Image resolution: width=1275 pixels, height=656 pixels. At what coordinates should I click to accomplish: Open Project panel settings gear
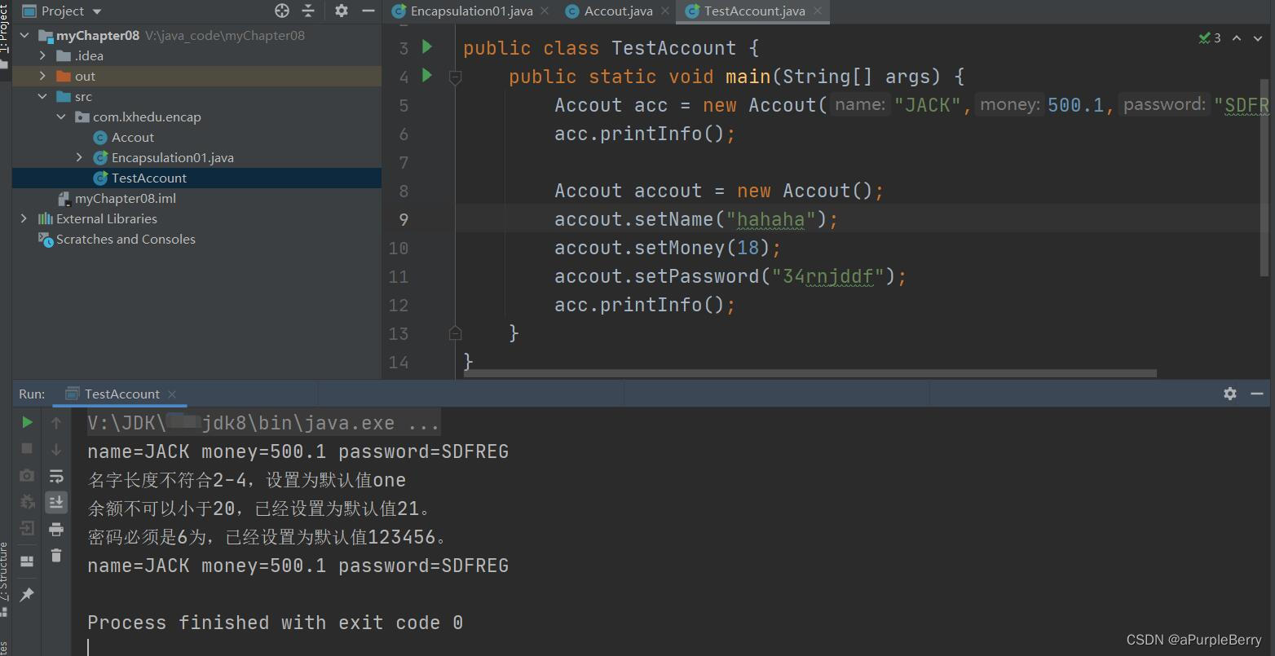342,11
